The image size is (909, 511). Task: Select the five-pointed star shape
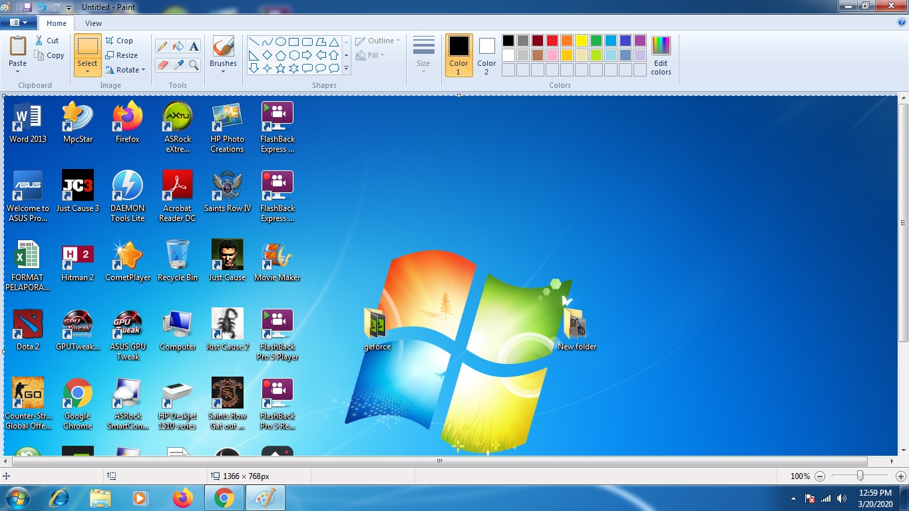[x=280, y=67]
